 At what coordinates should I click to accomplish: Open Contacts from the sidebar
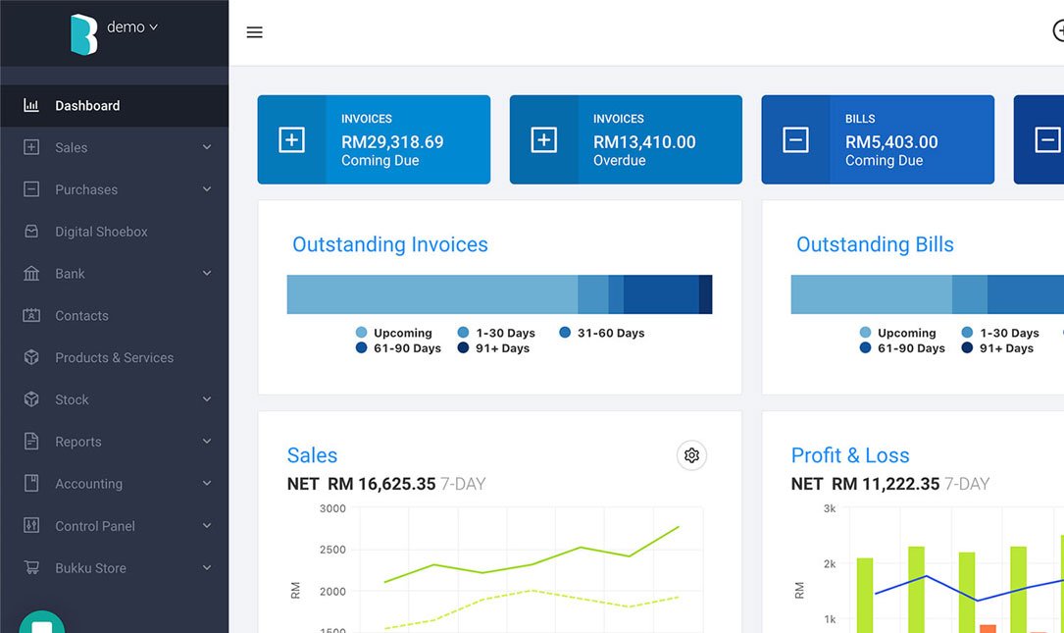pyautogui.click(x=114, y=316)
